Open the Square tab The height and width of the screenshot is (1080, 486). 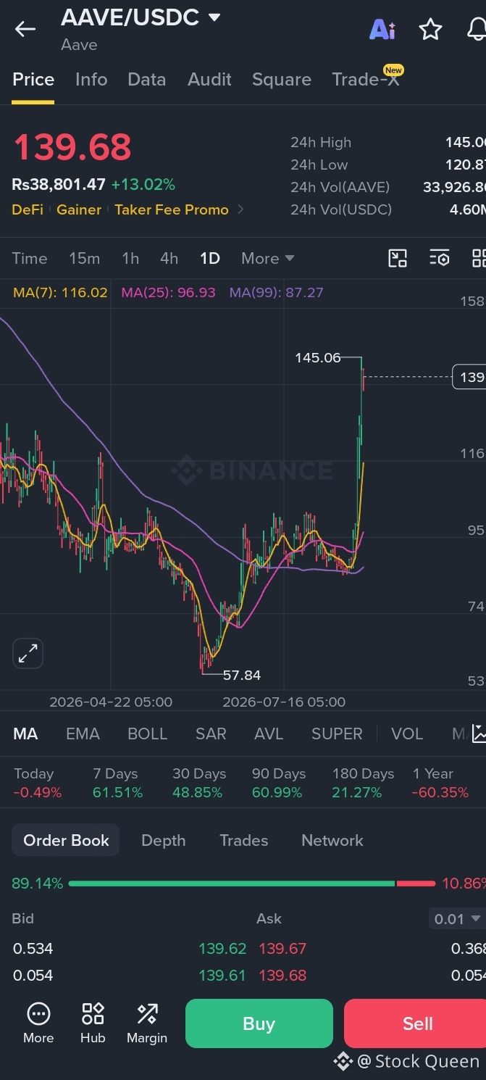click(x=282, y=80)
